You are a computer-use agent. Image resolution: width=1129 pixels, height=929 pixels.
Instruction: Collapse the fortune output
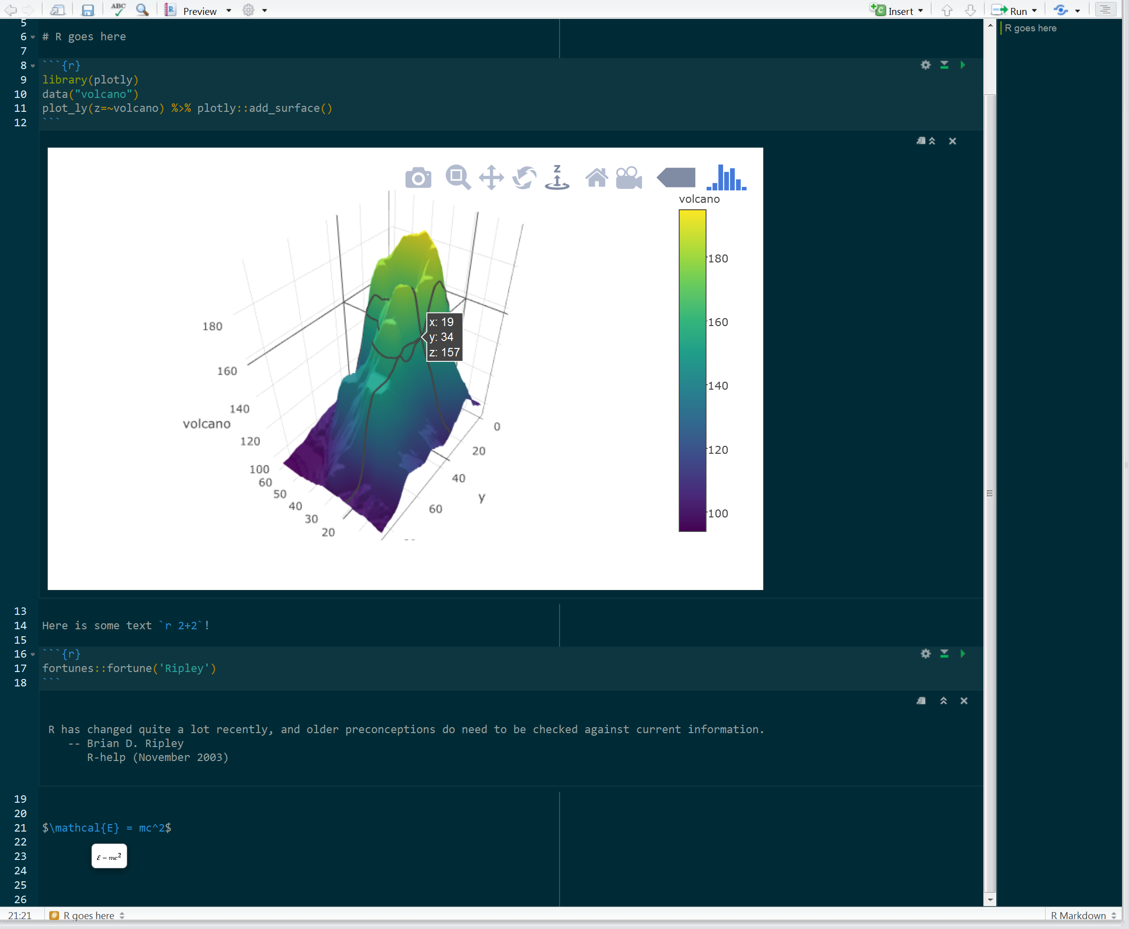click(x=943, y=700)
